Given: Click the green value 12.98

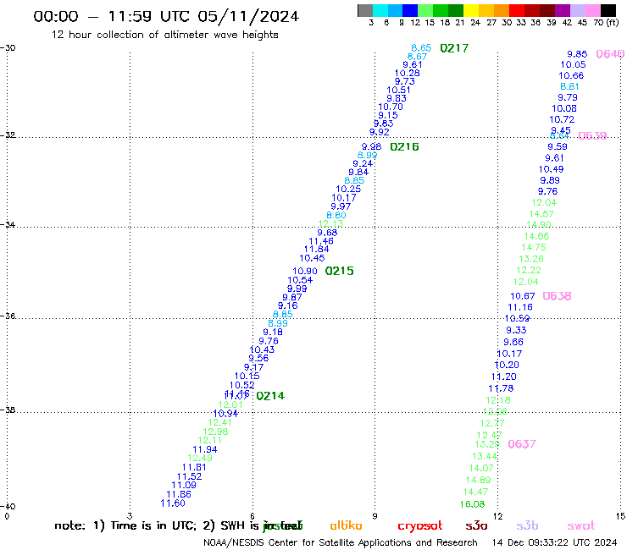Looking at the screenshot, I should [215, 432].
